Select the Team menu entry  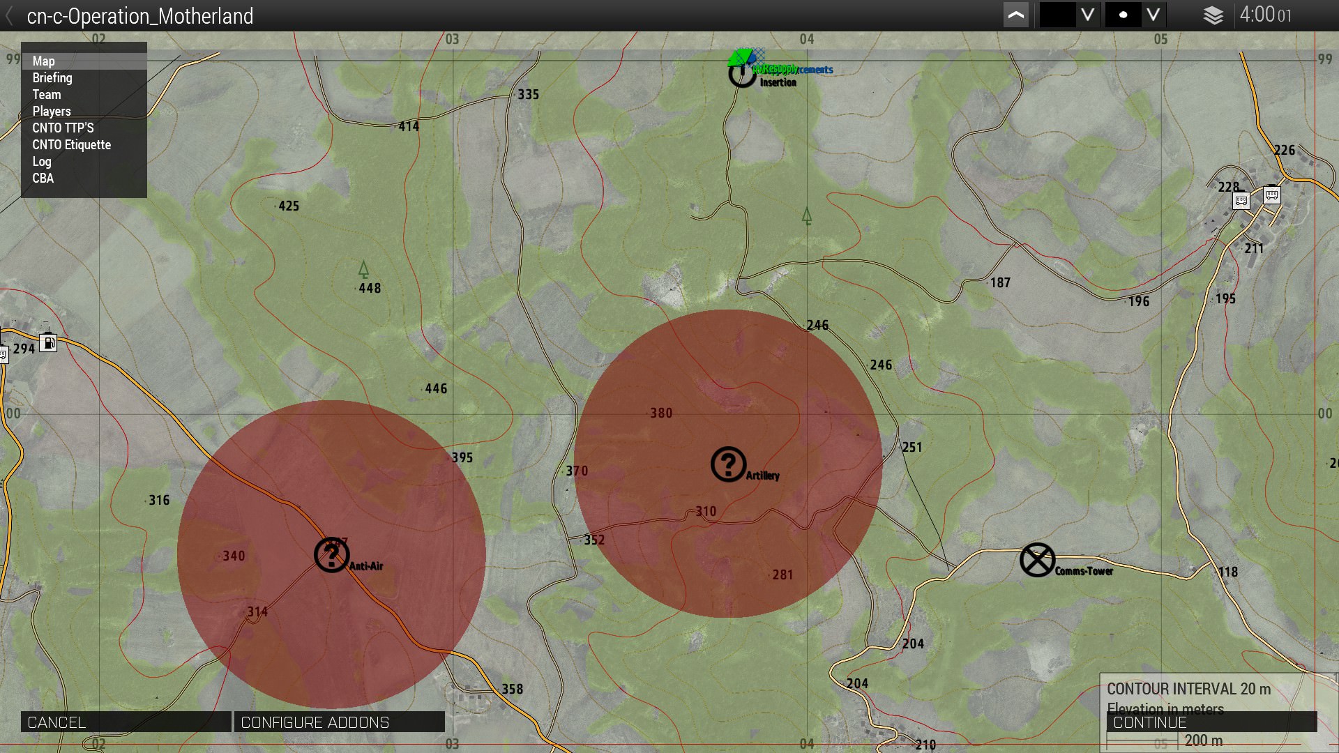[x=47, y=95]
